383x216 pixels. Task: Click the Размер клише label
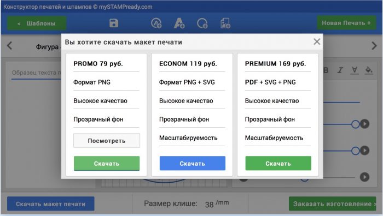(x=171, y=203)
